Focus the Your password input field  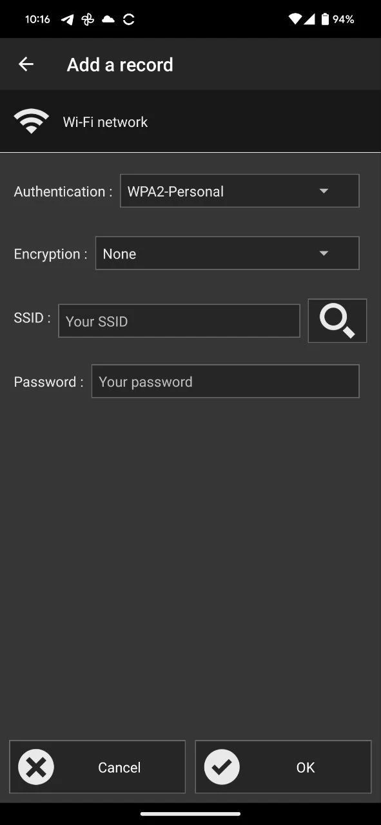point(225,382)
